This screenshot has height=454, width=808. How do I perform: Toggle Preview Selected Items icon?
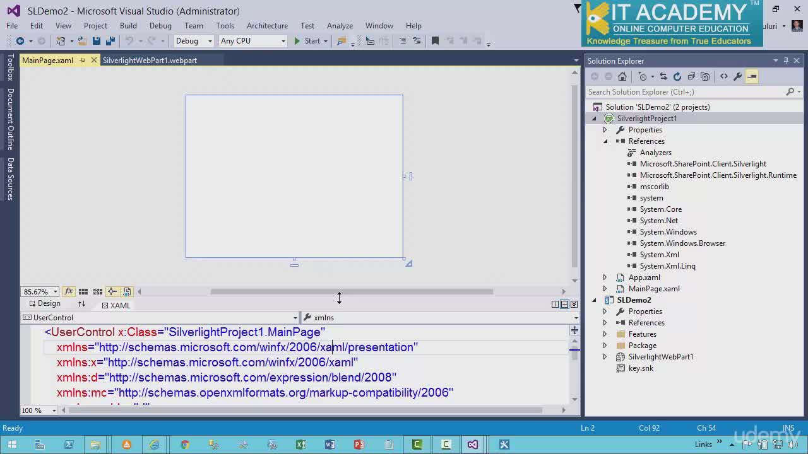(752, 76)
